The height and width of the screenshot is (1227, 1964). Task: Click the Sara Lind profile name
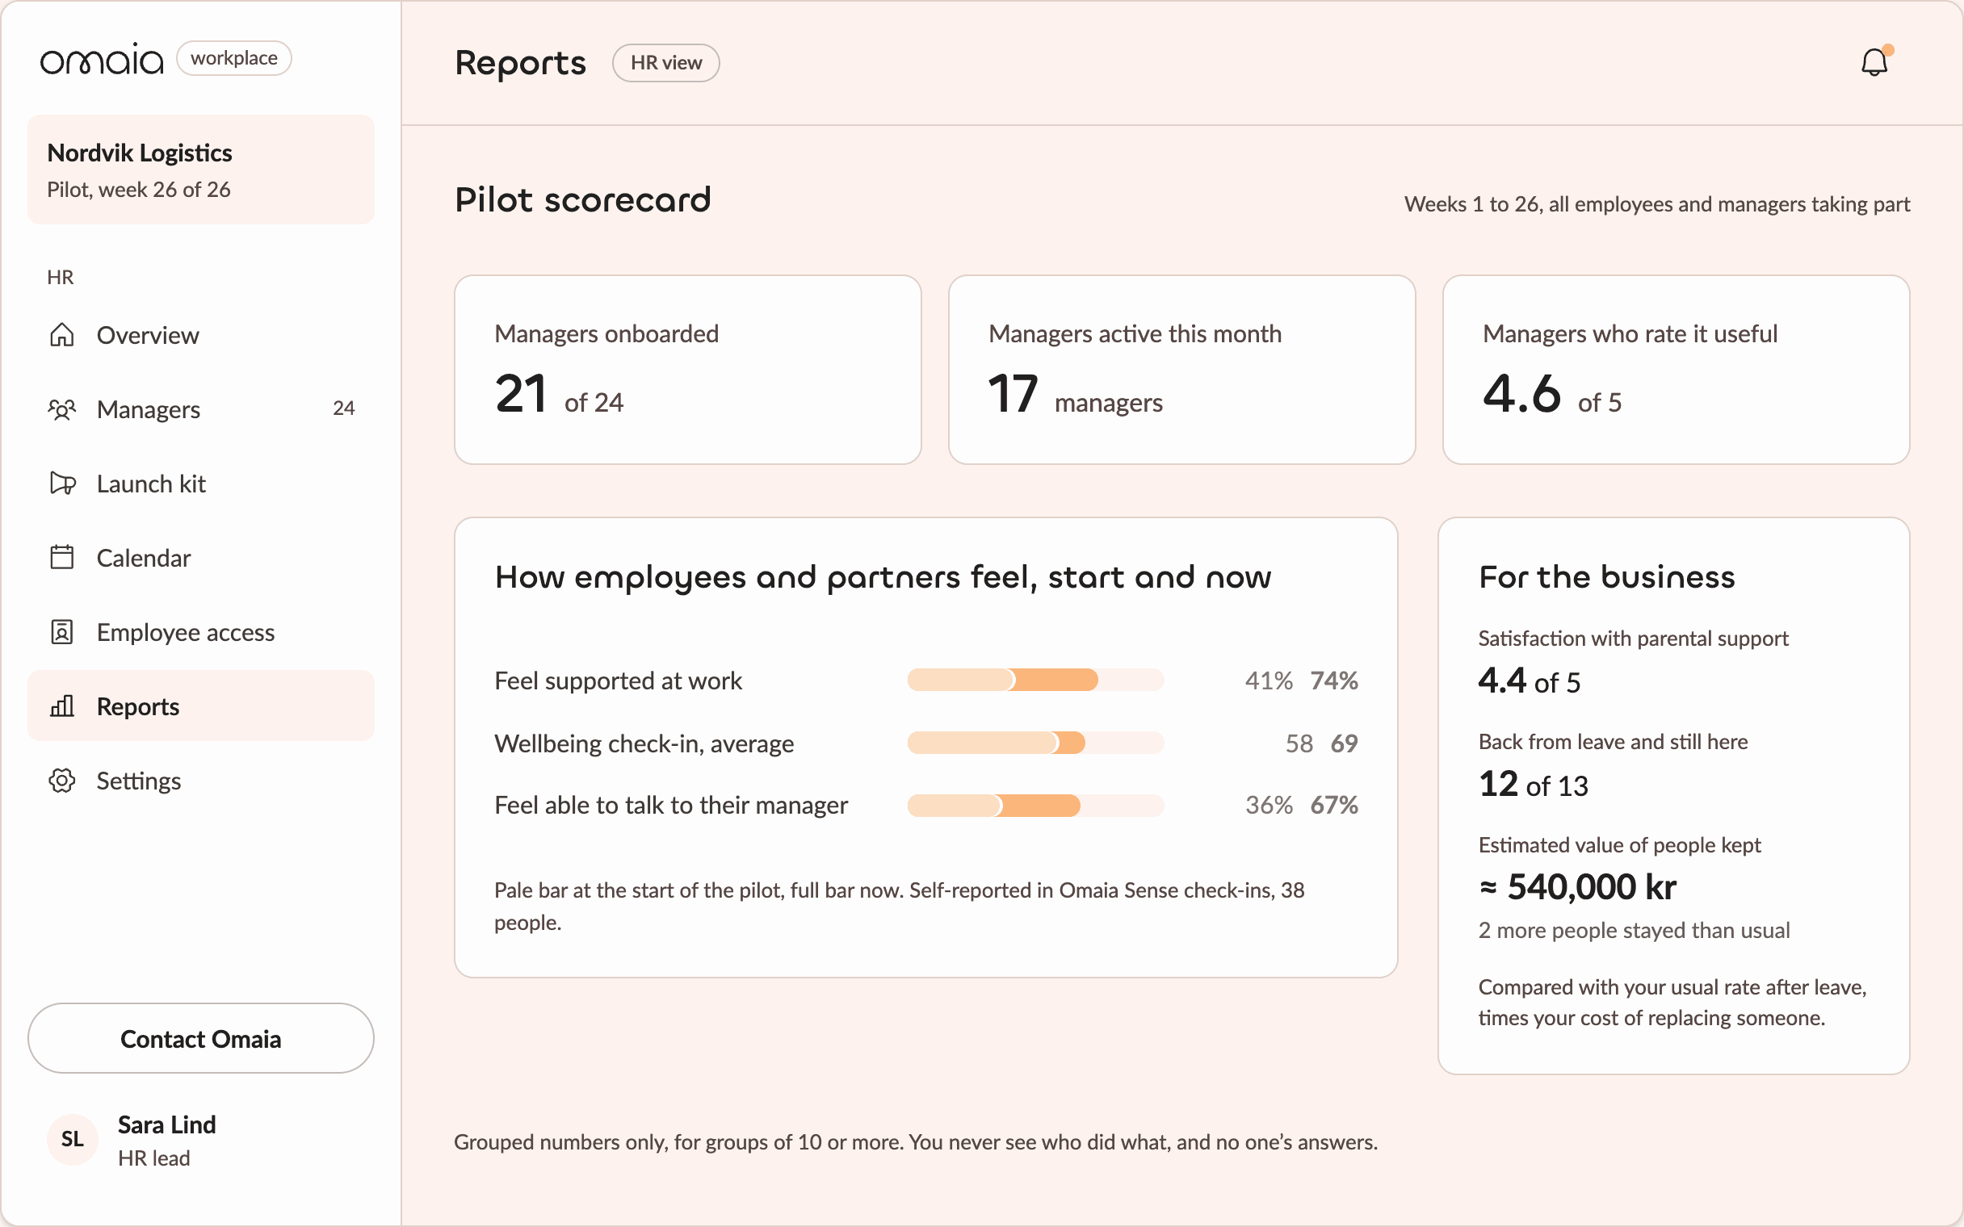pos(166,1124)
